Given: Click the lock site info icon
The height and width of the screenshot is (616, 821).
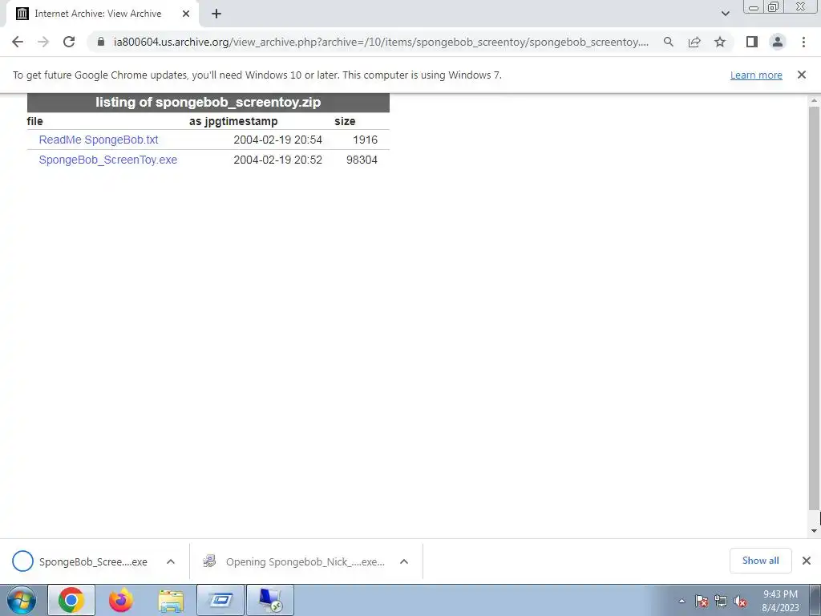Looking at the screenshot, I should point(101,42).
